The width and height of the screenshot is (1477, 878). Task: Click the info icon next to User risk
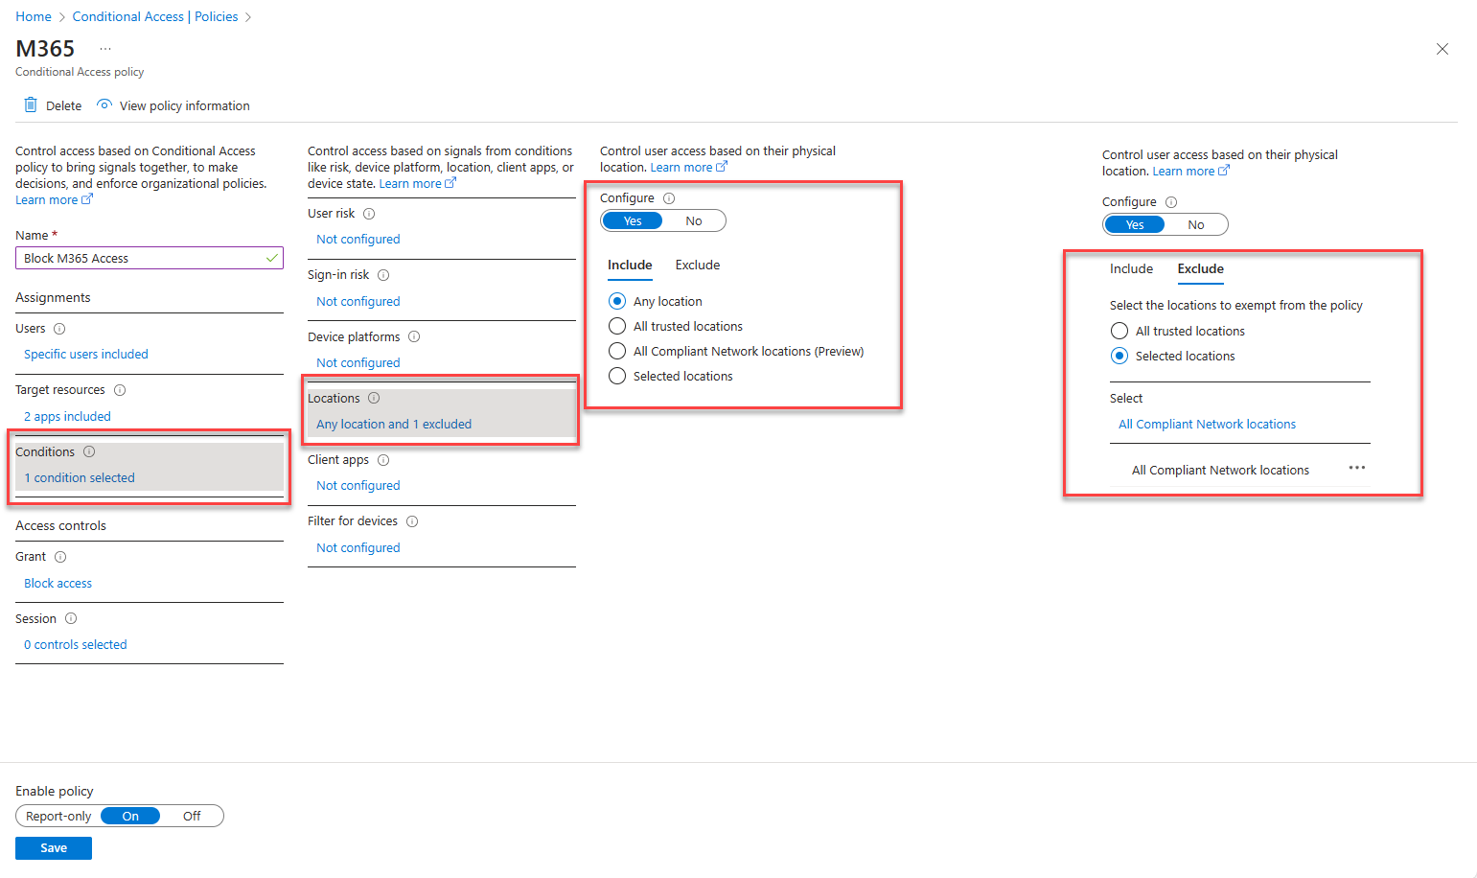click(x=369, y=214)
